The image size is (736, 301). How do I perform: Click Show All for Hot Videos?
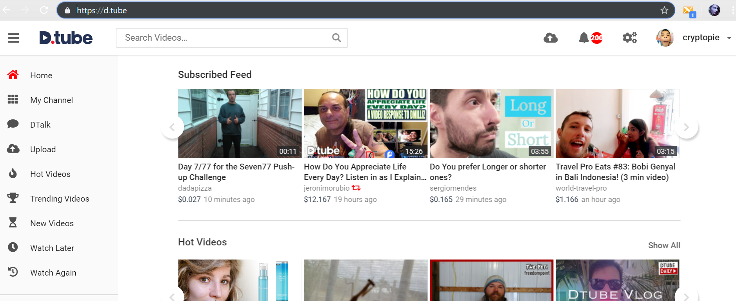click(664, 245)
